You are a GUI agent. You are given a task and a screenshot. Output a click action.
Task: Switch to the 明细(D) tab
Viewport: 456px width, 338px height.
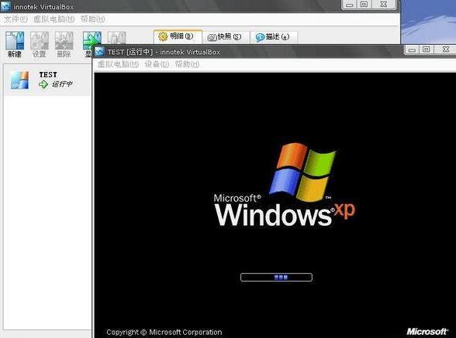point(178,36)
